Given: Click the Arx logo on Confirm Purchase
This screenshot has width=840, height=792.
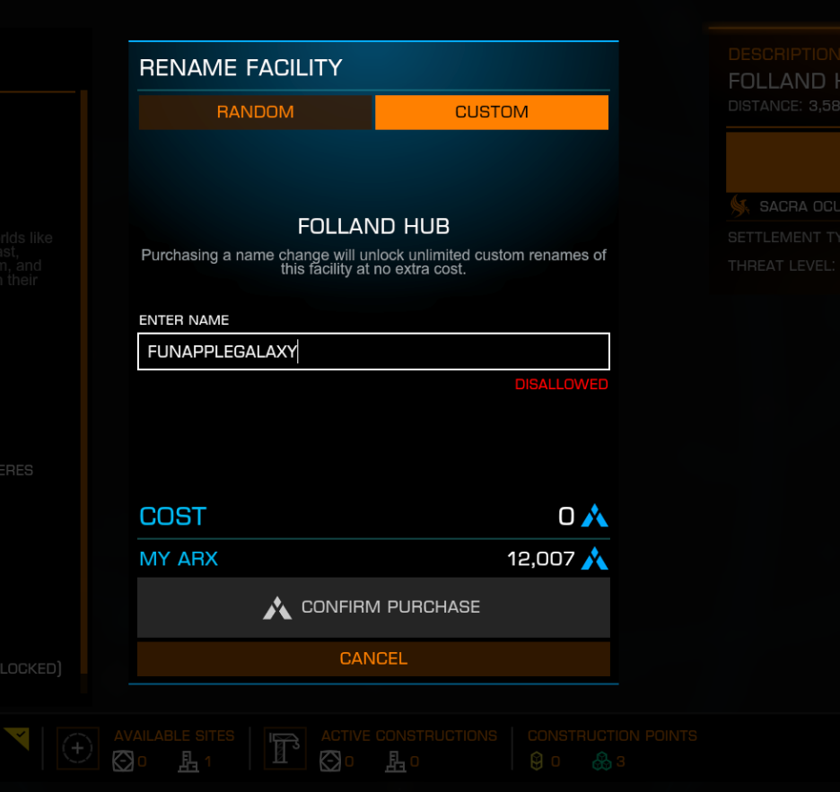Looking at the screenshot, I should pos(277,608).
